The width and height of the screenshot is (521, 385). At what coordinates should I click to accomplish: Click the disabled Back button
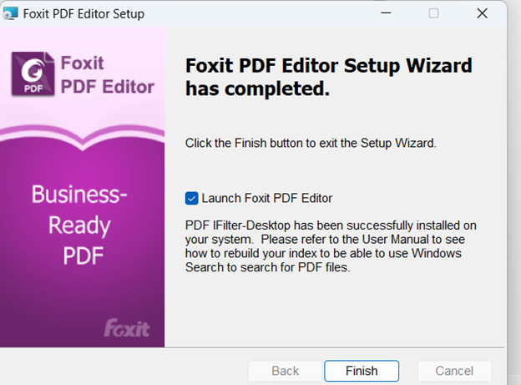point(285,371)
